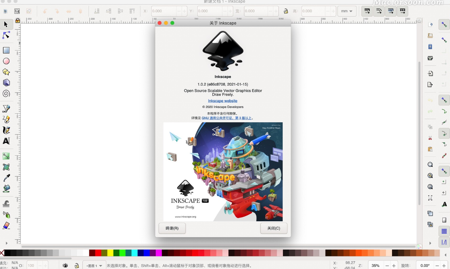450x269 pixels.
Task: Choose the Ellipse tool
Action: pyautogui.click(x=6, y=61)
